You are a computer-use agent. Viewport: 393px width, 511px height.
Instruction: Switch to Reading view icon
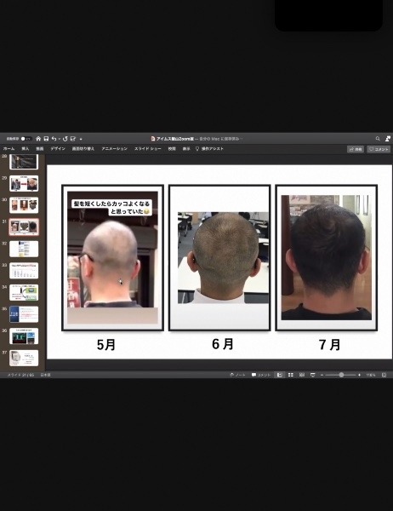point(302,375)
